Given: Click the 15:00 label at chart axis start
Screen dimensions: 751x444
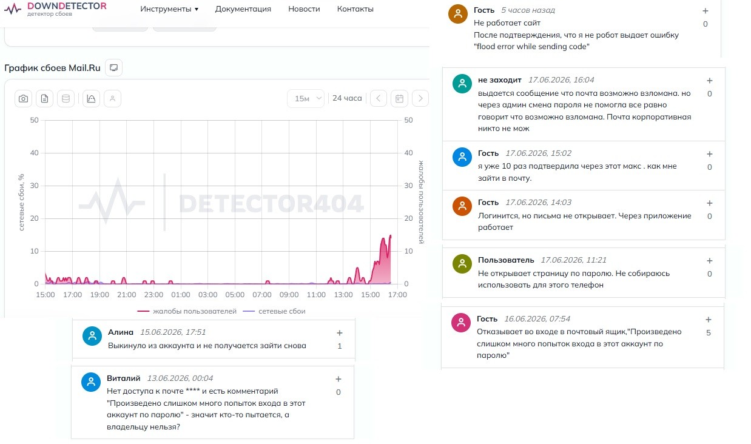Looking at the screenshot, I should tap(45, 295).
